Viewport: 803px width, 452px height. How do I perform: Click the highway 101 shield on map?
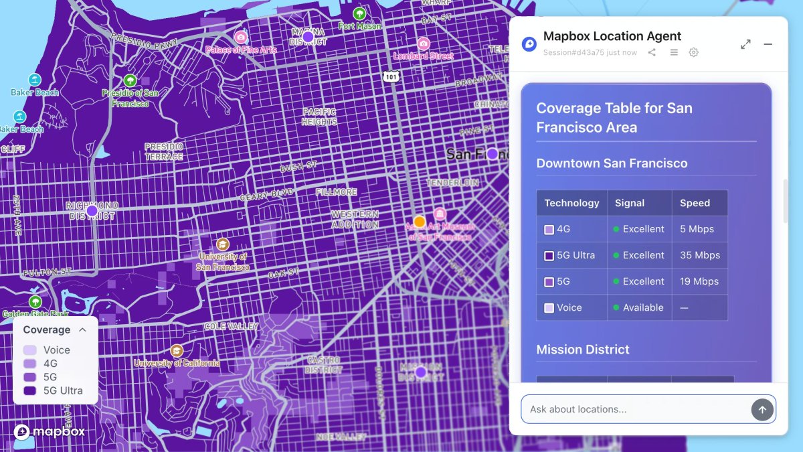[391, 77]
